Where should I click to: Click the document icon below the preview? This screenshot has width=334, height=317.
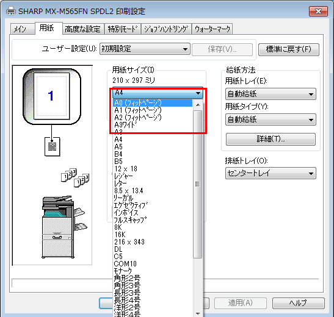[52, 146]
